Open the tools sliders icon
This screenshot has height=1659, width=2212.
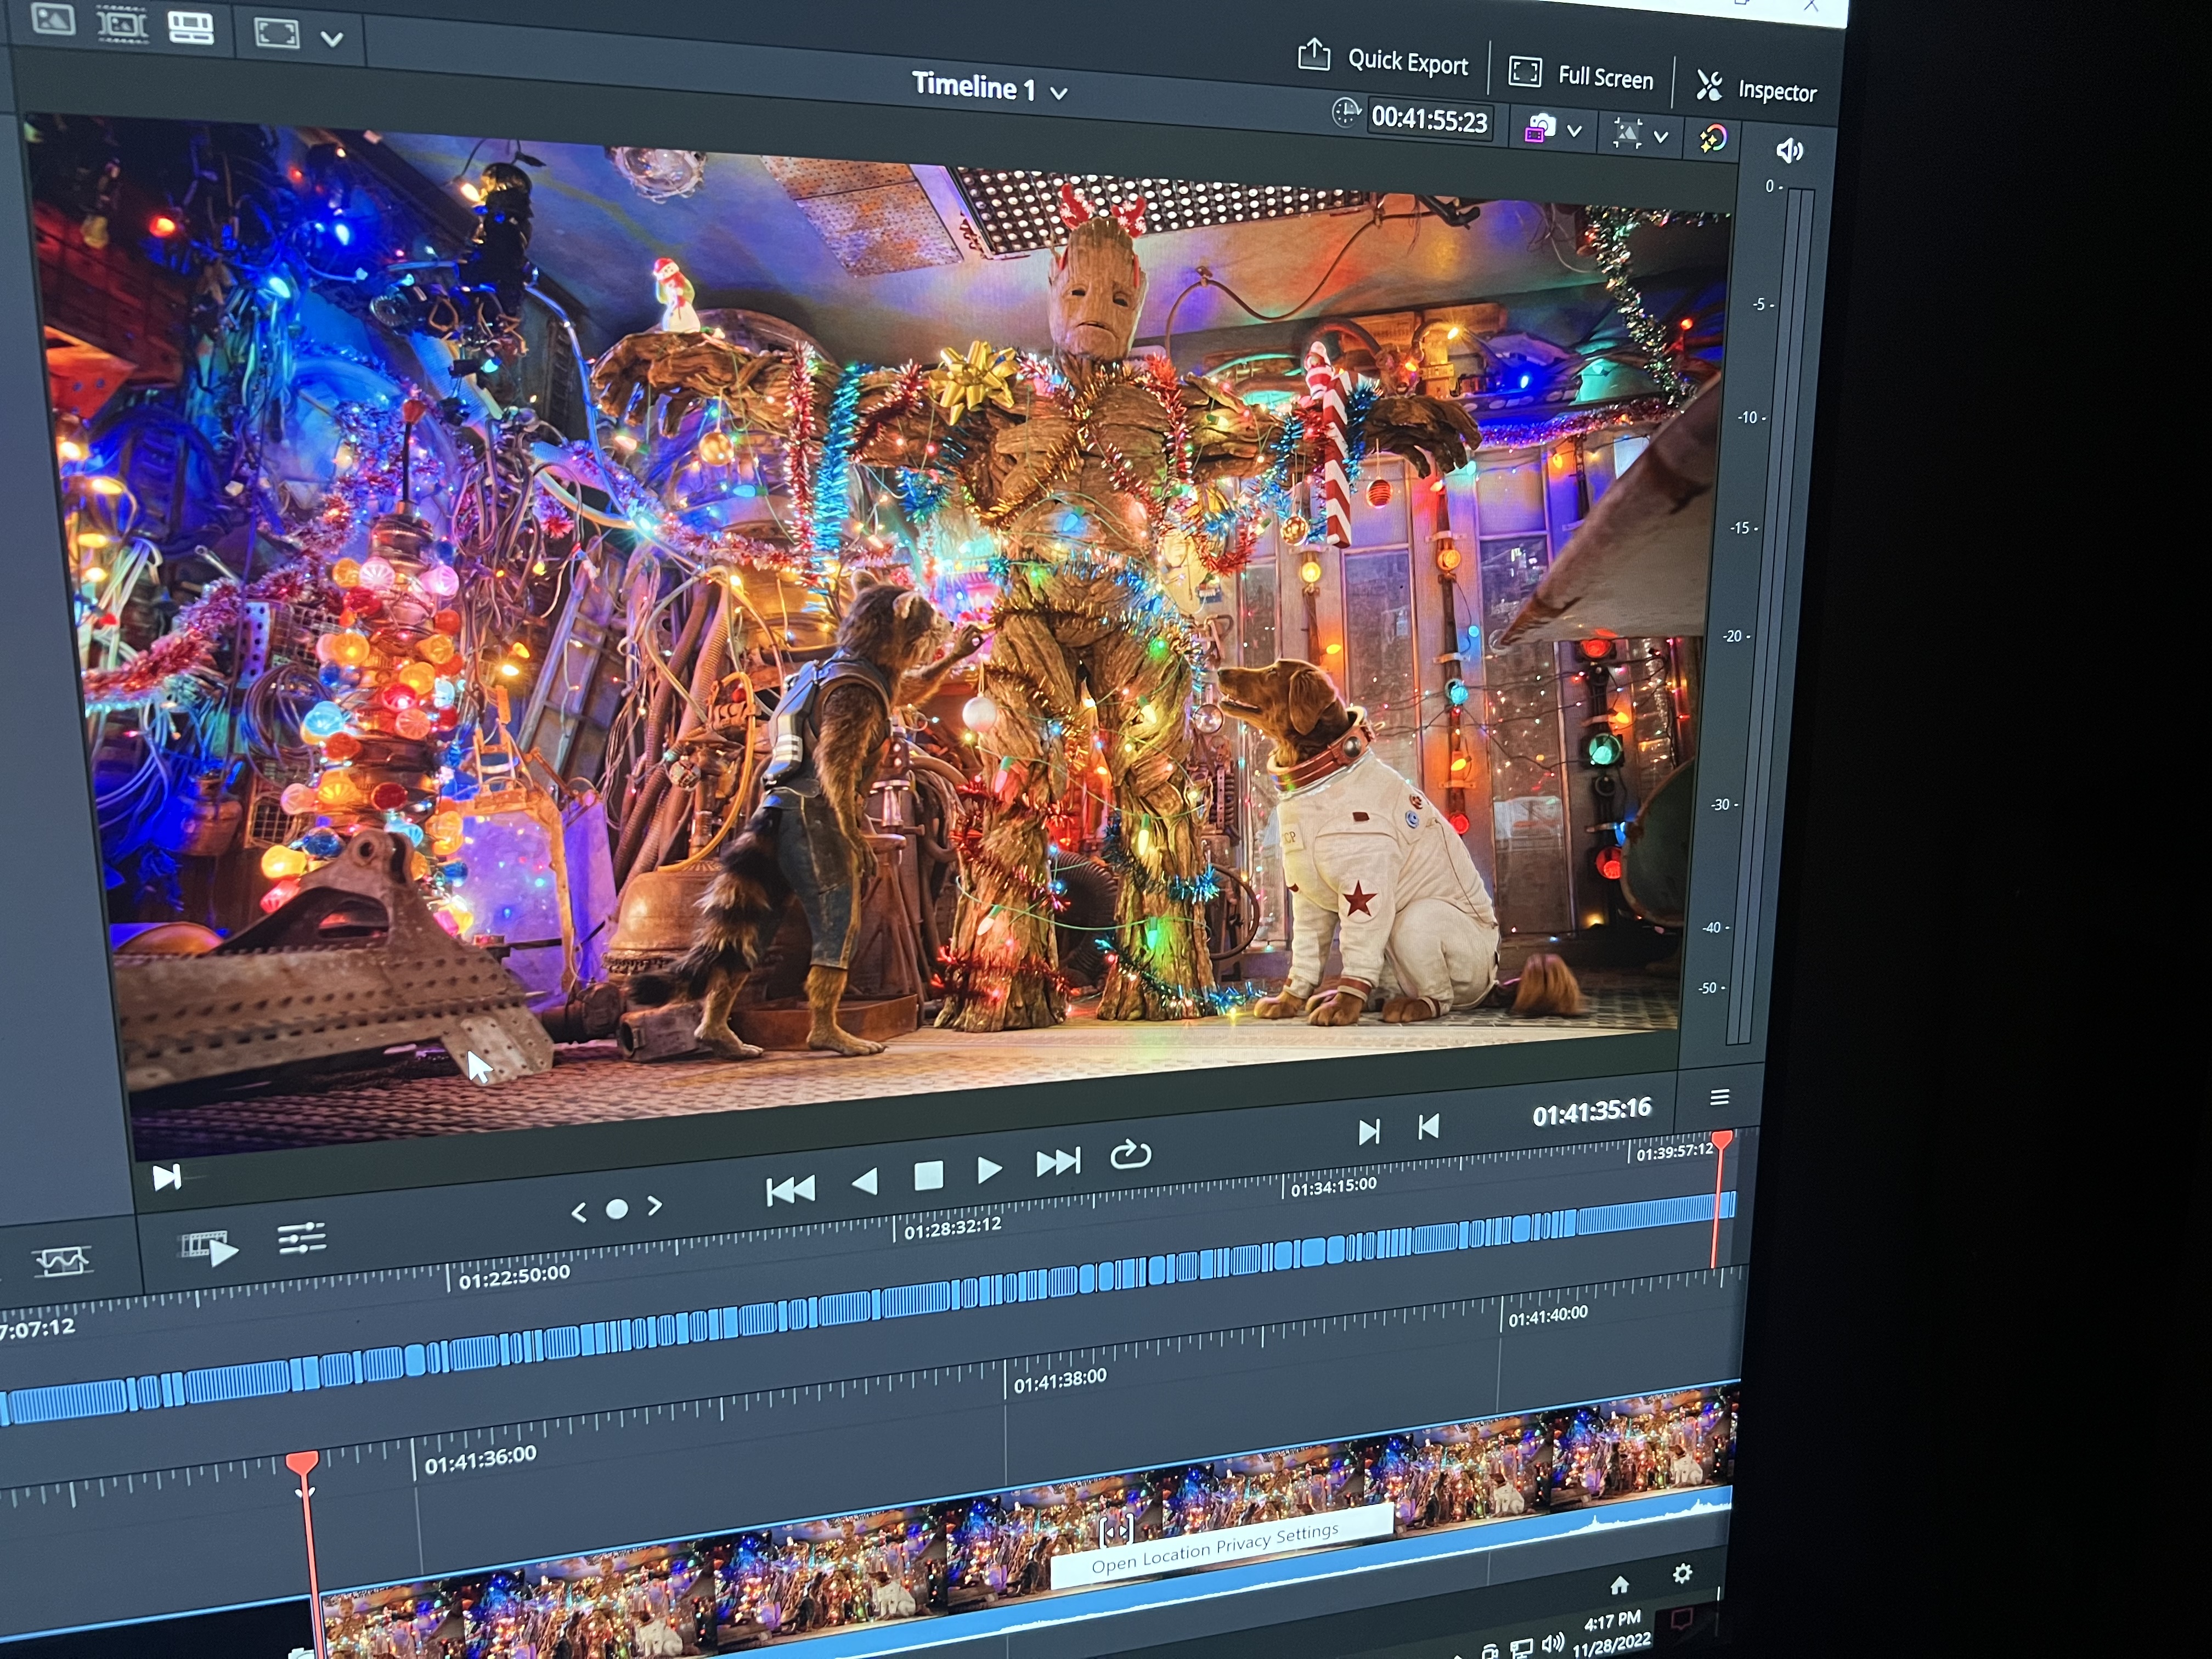click(x=301, y=1238)
